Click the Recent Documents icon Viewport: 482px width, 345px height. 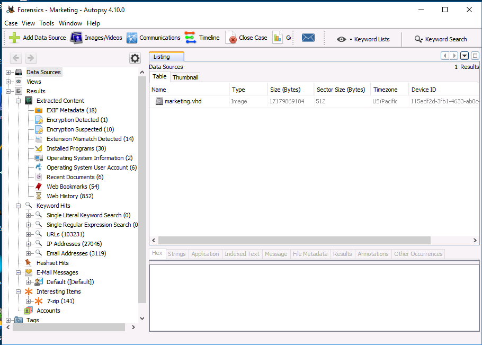[39, 177]
